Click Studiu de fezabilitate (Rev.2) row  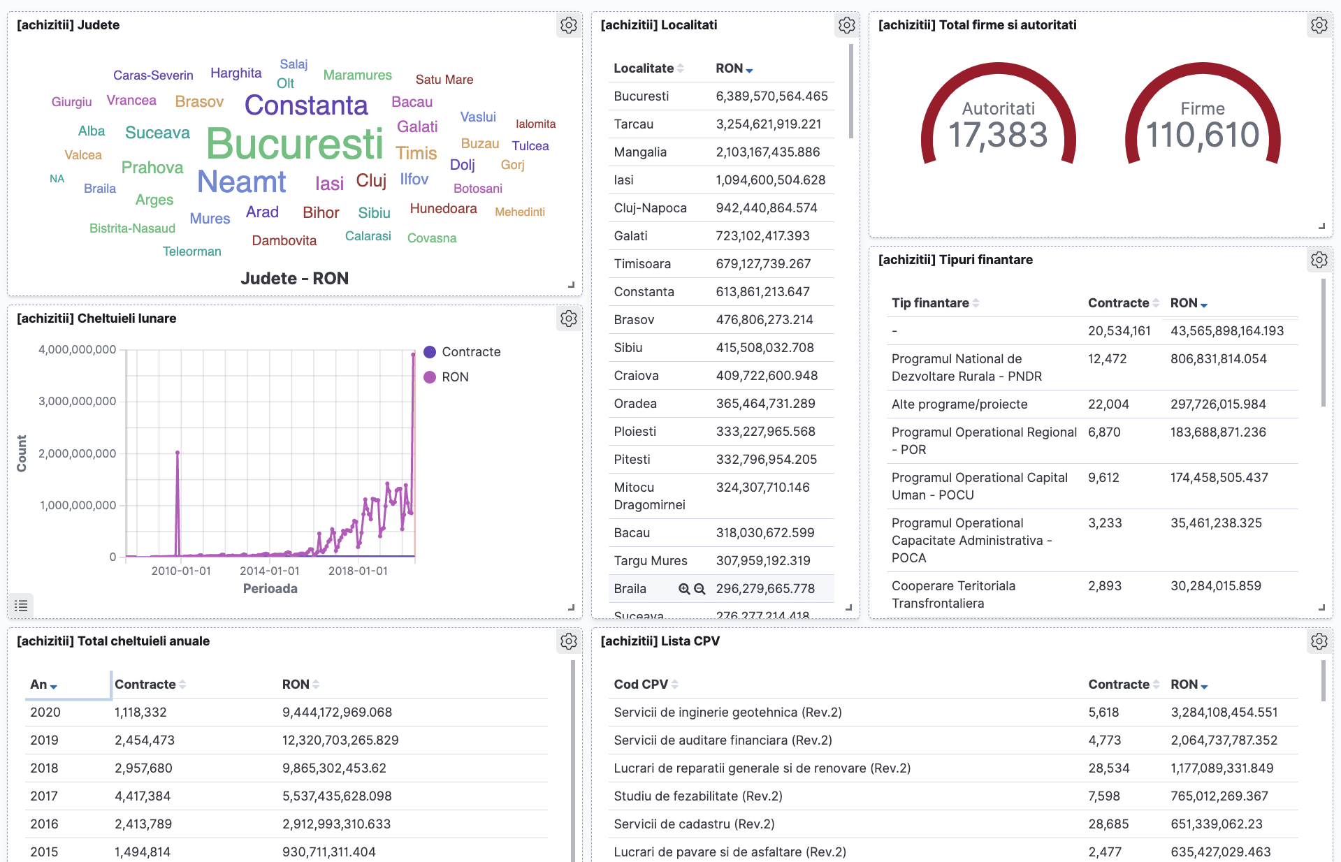coord(954,796)
